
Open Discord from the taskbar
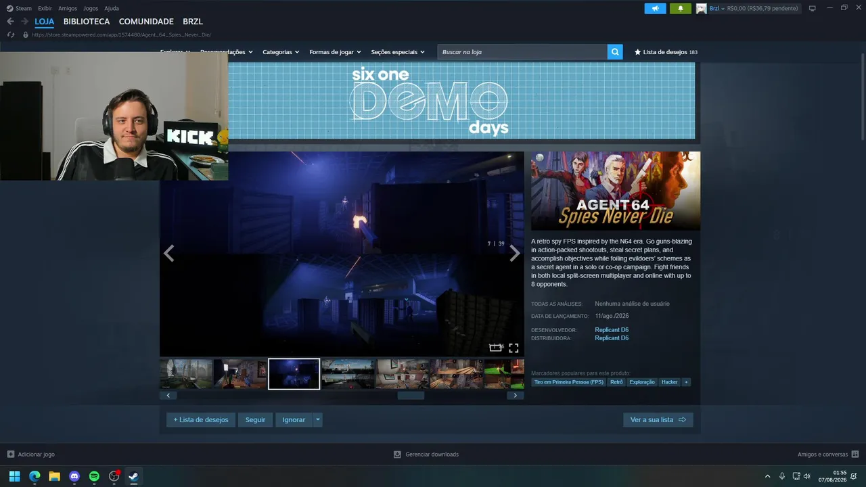(74, 476)
